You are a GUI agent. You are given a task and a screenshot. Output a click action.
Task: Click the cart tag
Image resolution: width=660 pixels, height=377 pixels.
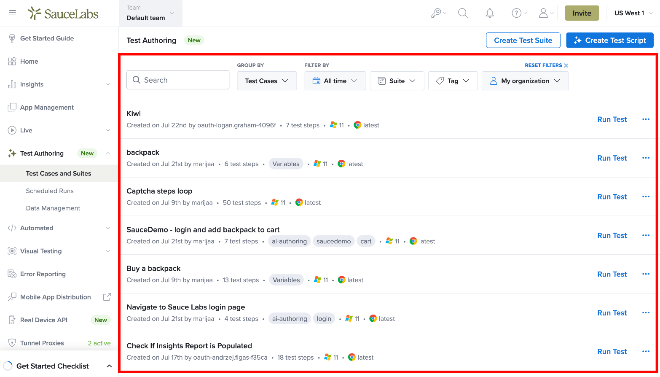(366, 241)
